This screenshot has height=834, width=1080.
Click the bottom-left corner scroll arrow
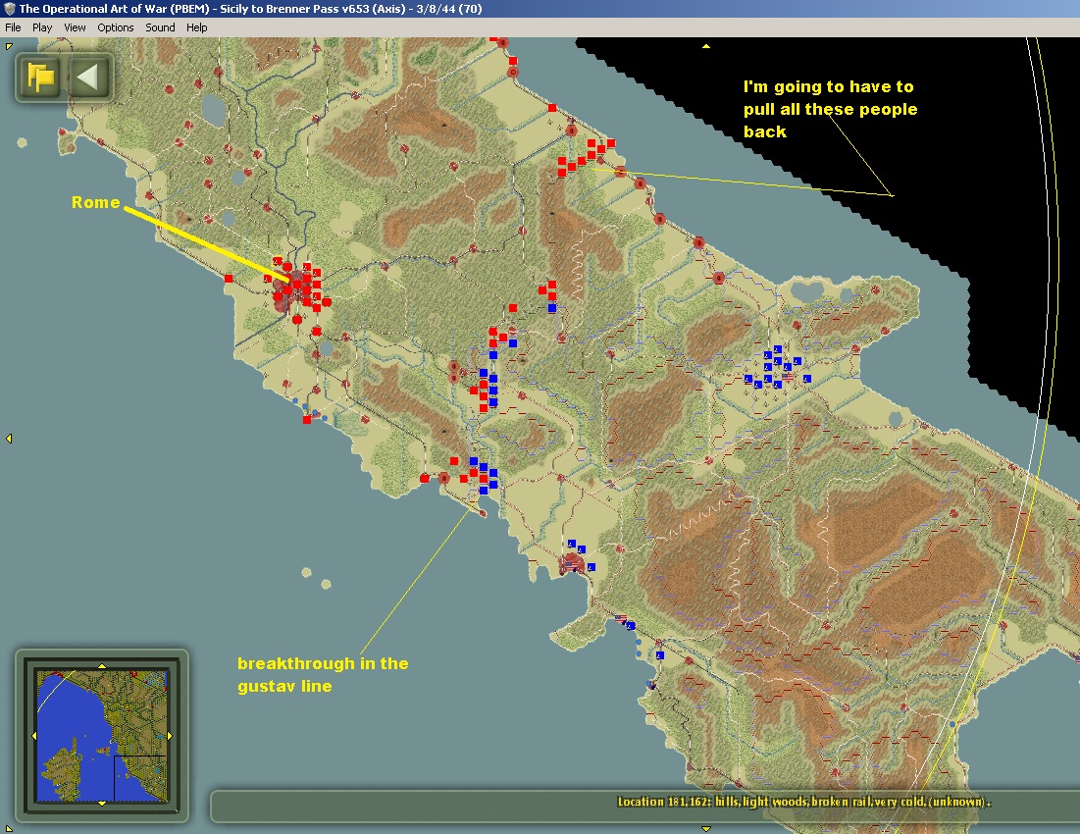point(9,828)
